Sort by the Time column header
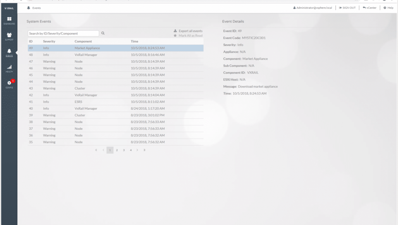The width and height of the screenshot is (398, 225). coord(134,41)
